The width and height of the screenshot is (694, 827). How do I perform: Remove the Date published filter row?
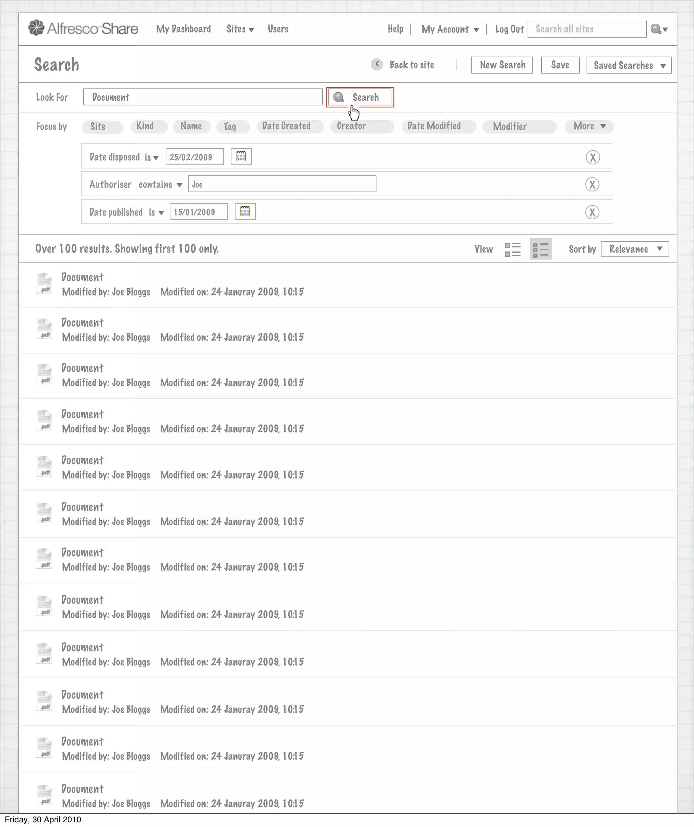tap(592, 213)
